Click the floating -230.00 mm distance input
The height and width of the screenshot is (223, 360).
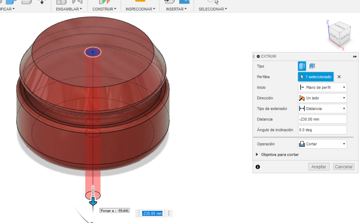click(x=152, y=213)
